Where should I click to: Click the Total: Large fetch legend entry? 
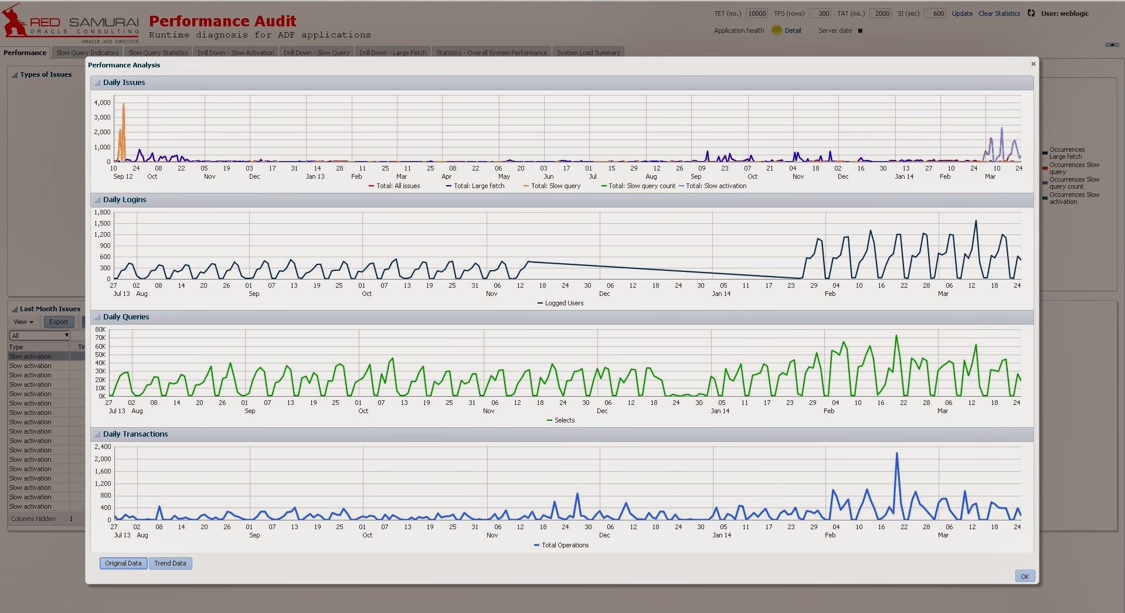pos(475,186)
